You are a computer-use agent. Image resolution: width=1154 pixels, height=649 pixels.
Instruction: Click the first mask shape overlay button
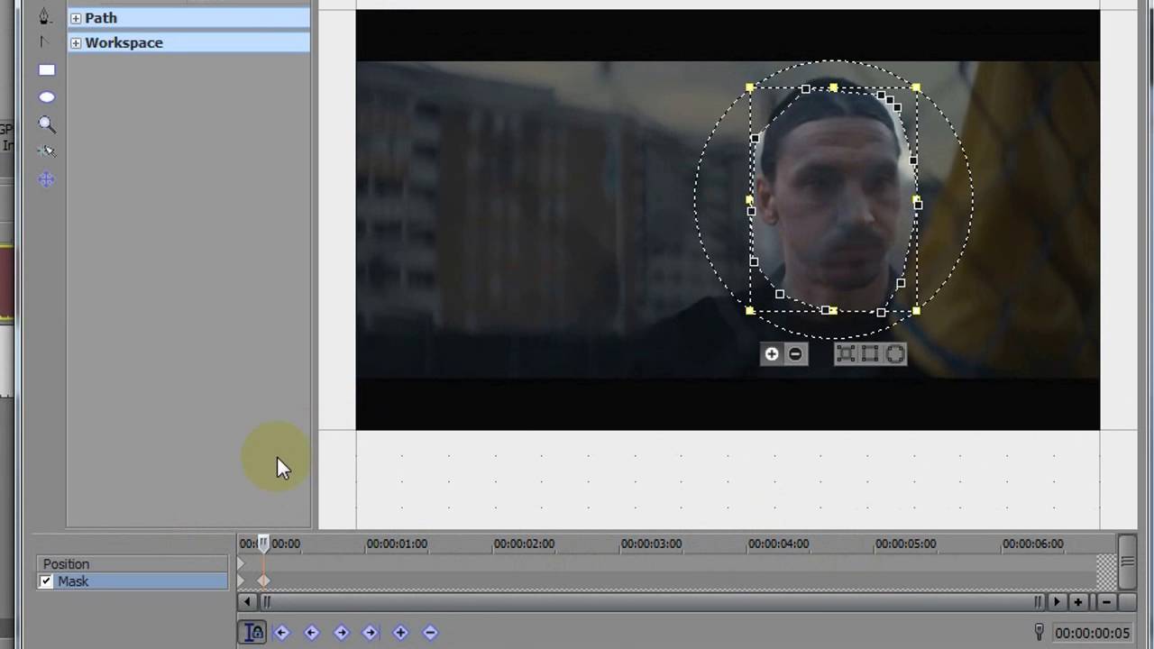(x=846, y=354)
